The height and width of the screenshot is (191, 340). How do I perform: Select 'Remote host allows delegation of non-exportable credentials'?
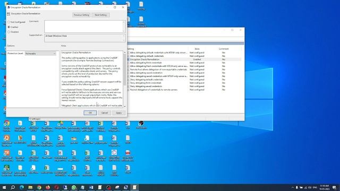pyautogui.click(x=158, y=70)
